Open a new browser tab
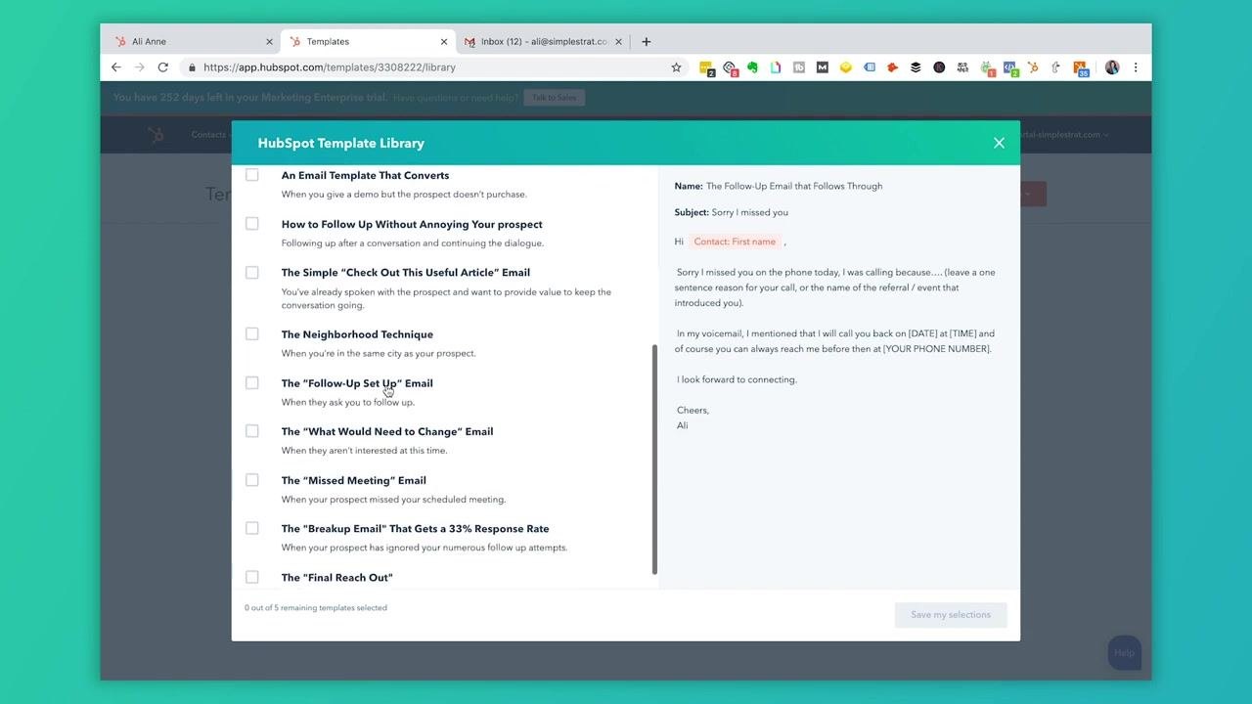 [646, 41]
